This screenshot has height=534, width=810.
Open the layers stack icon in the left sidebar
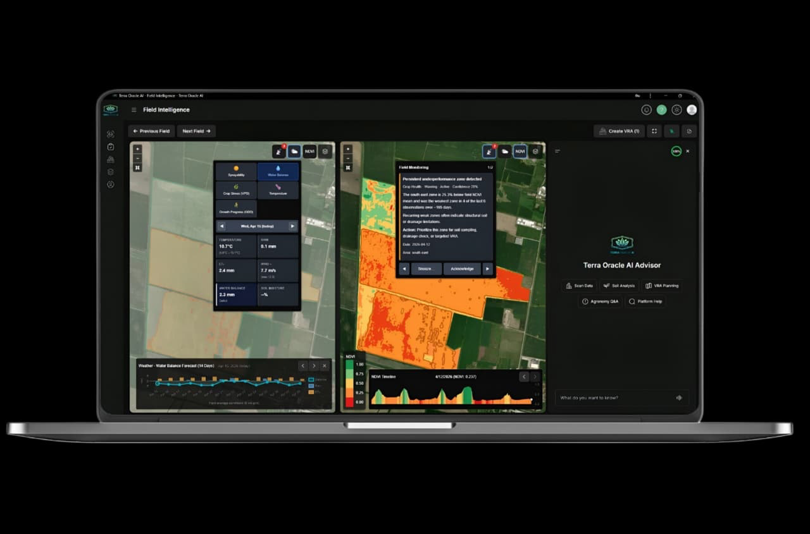coord(111,172)
